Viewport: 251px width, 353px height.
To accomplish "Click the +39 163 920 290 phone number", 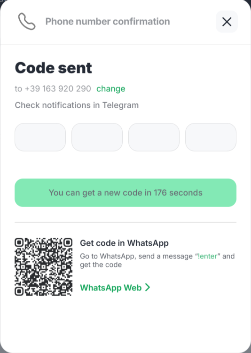I will [x=58, y=88].
